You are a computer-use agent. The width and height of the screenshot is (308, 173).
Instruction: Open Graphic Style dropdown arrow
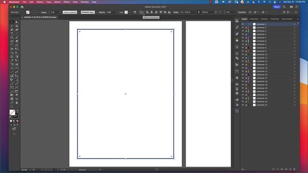pos(129,12)
